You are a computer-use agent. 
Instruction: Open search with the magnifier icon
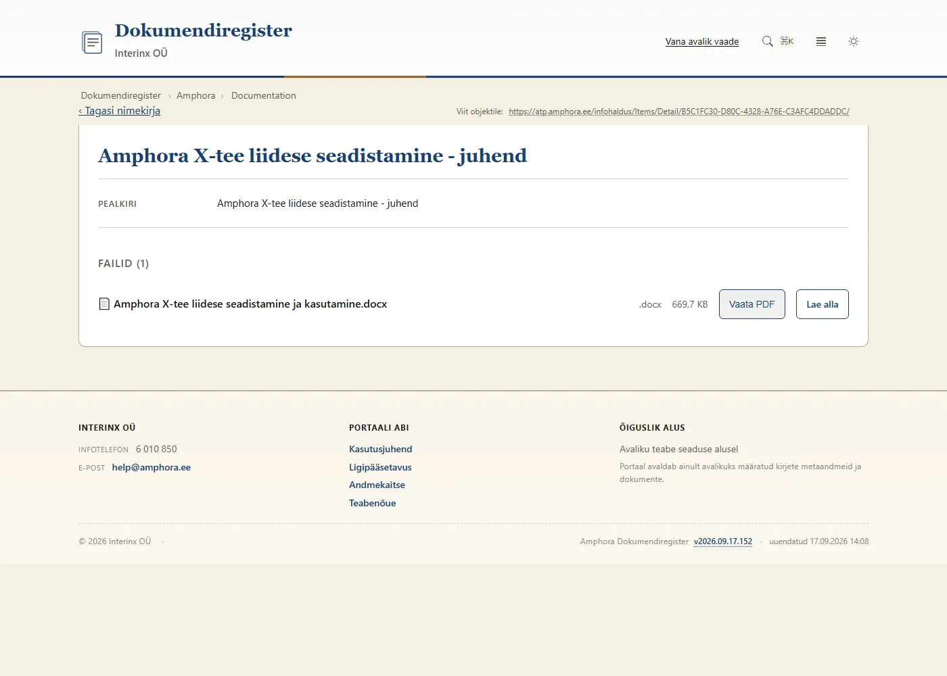767,41
